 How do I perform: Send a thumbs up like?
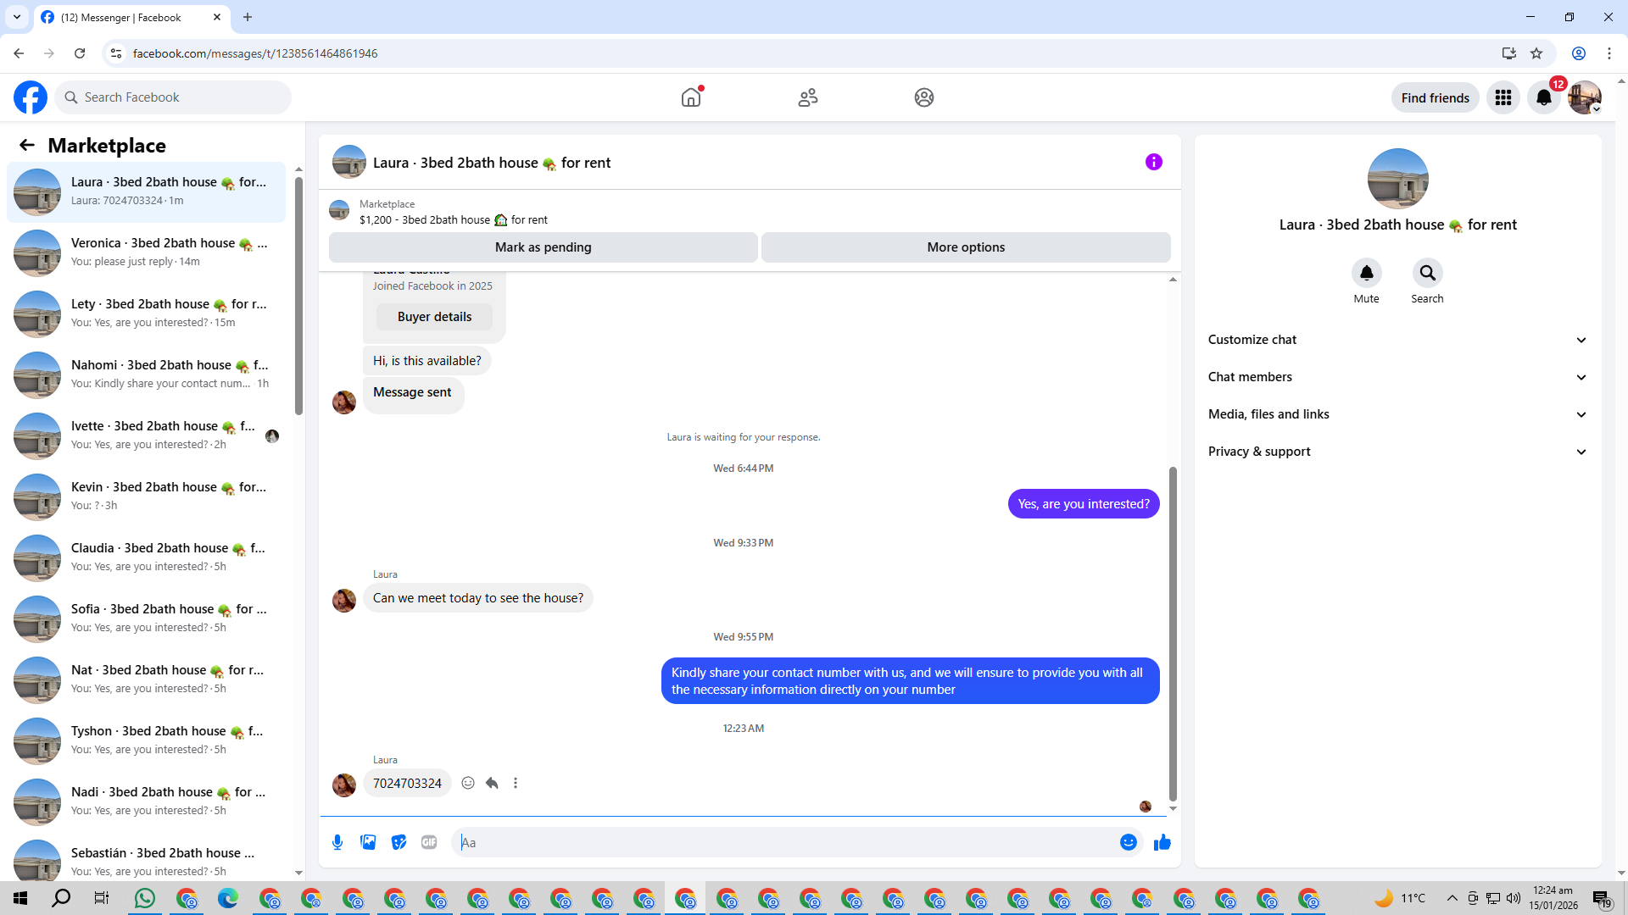click(1162, 842)
